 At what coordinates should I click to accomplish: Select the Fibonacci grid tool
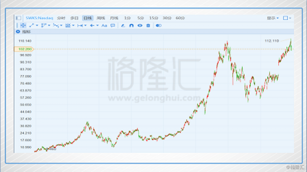tap(68, 25)
